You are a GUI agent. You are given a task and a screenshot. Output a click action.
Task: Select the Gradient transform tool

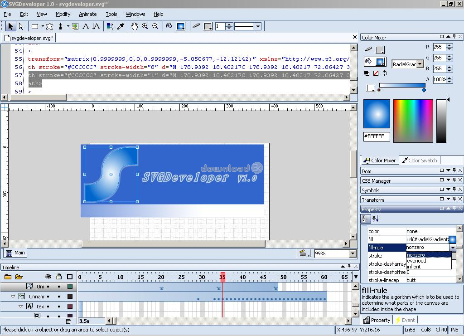110,26
